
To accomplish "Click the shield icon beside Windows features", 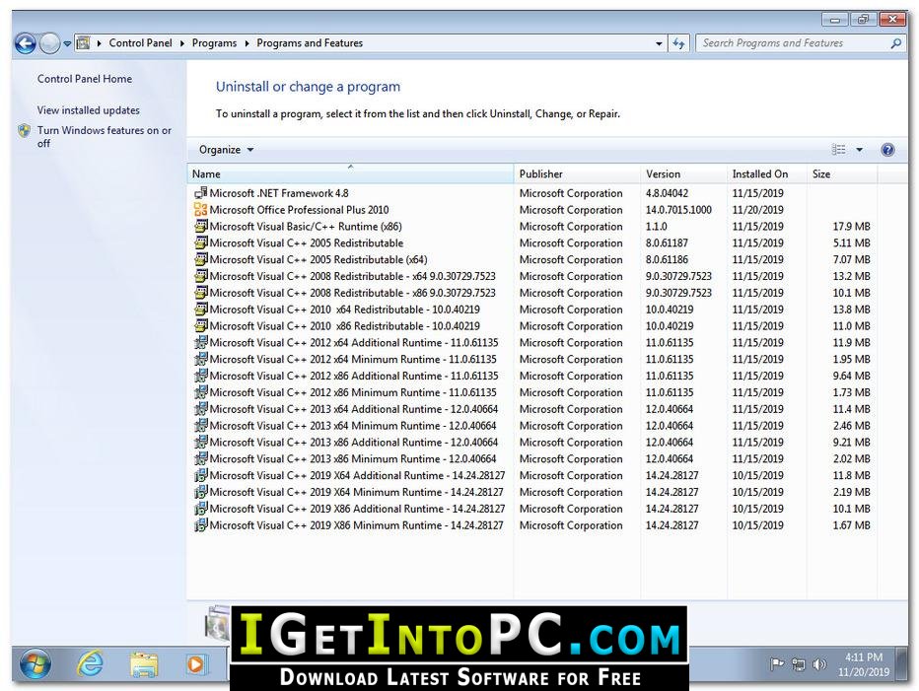I will [25, 130].
